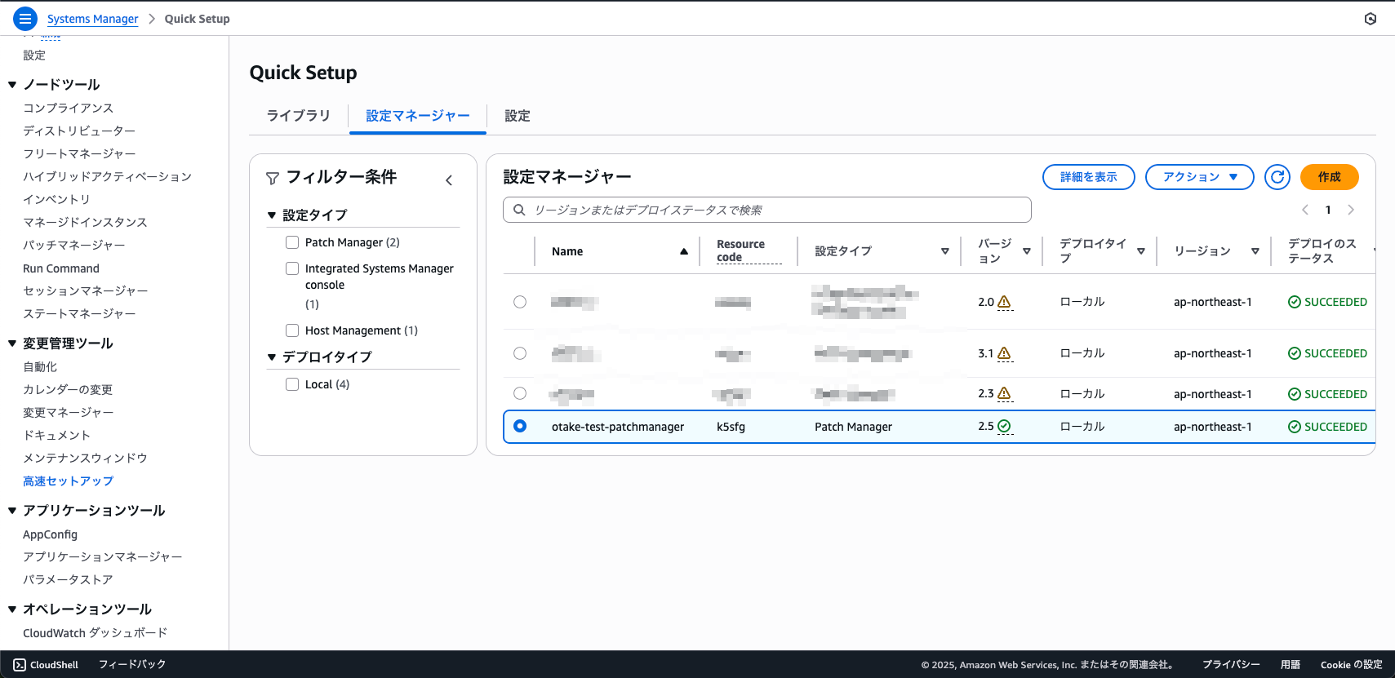Sort by the Name column arrow
Screen dimensions: 1395x678
pyautogui.click(x=684, y=251)
